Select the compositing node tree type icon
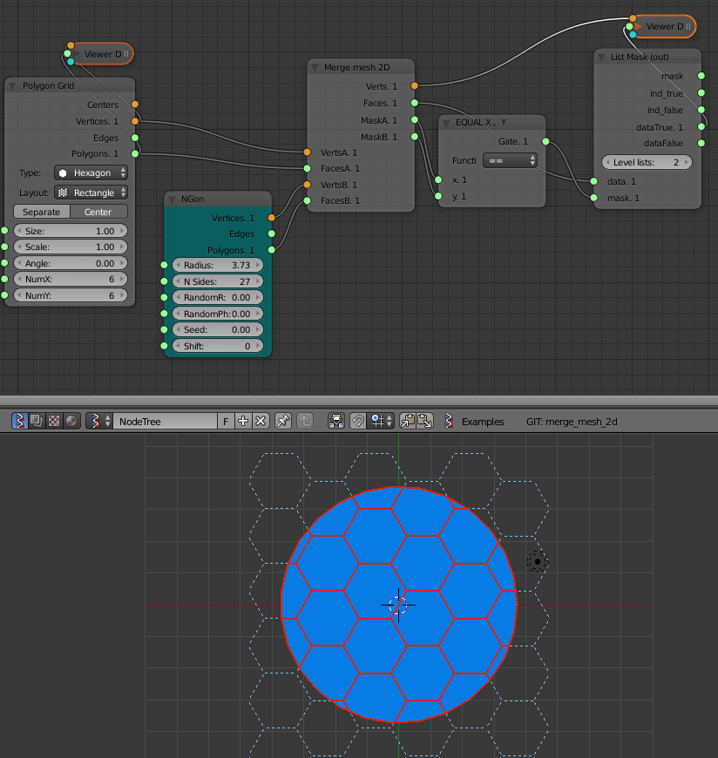 click(37, 421)
